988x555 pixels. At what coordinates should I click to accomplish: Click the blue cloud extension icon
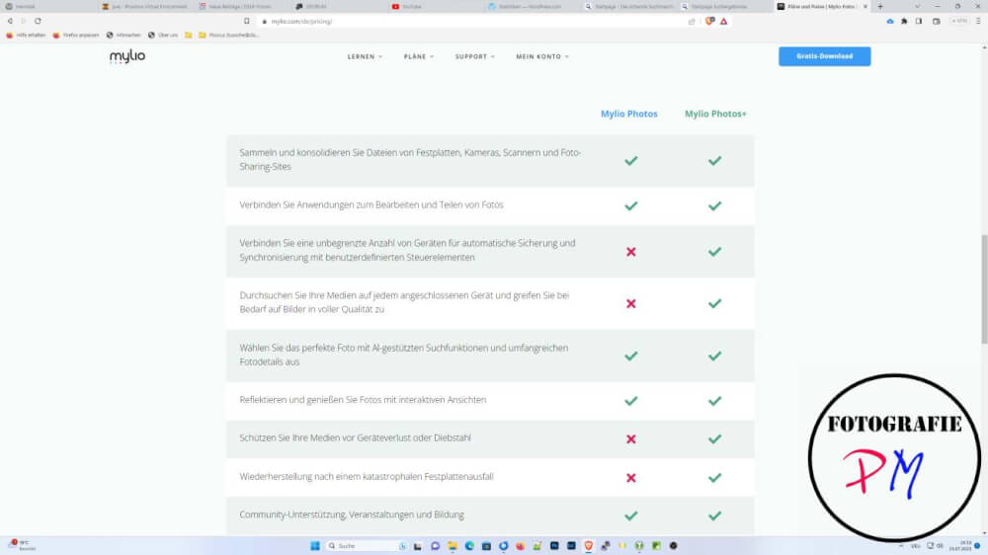(890, 22)
